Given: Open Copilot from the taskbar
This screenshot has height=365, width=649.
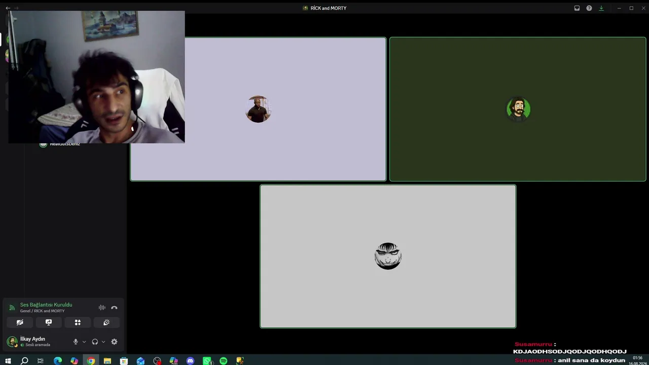Looking at the screenshot, I should click(75, 361).
